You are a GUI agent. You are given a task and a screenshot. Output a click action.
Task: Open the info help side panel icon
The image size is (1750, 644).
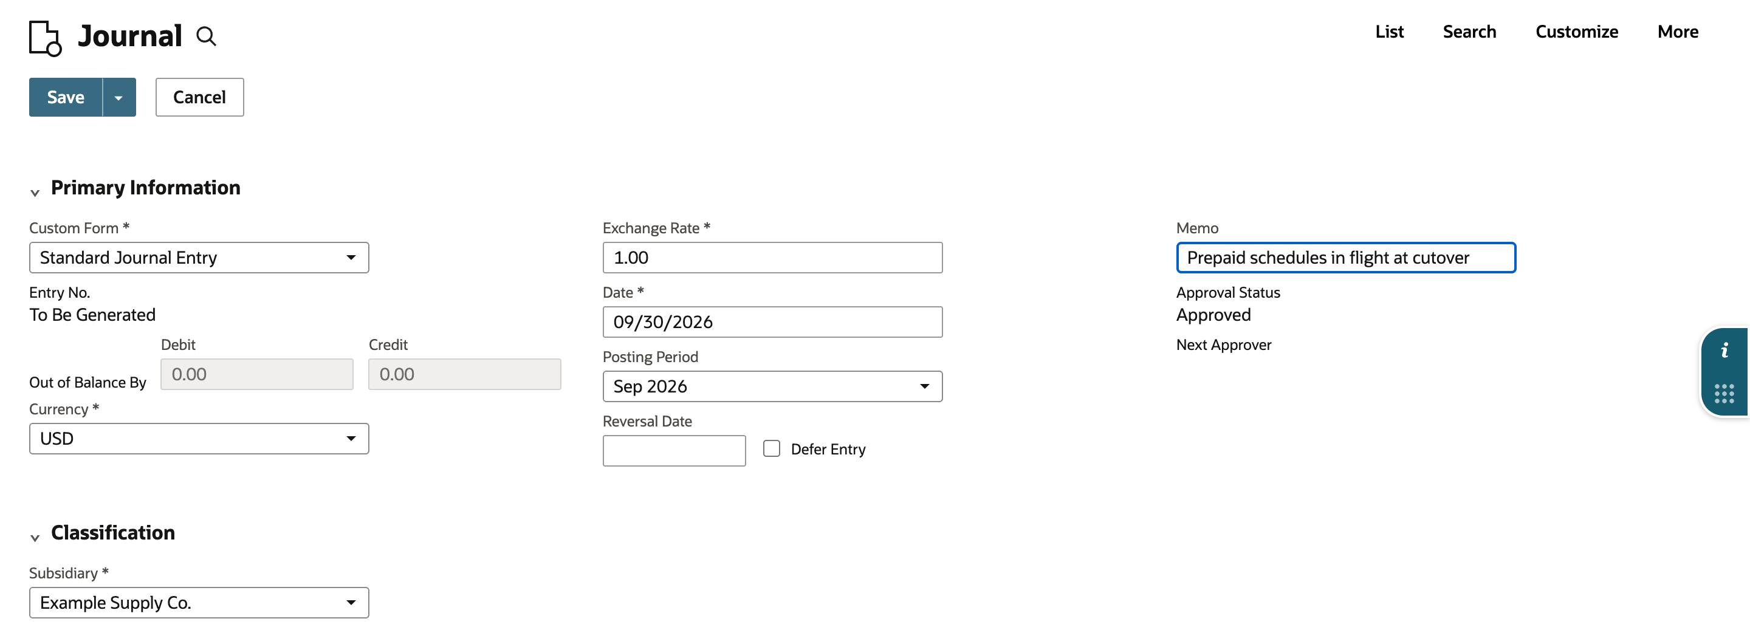click(x=1724, y=351)
